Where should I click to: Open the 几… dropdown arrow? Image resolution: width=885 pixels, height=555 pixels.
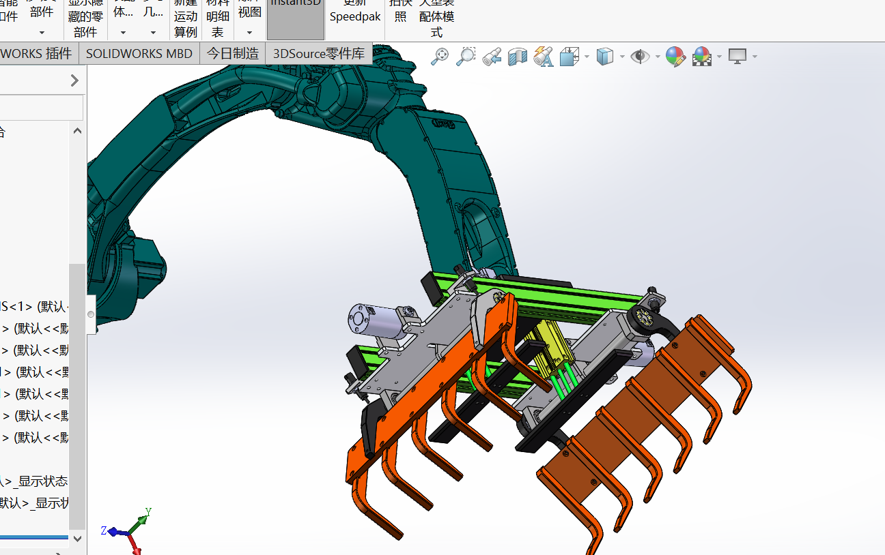click(x=153, y=32)
